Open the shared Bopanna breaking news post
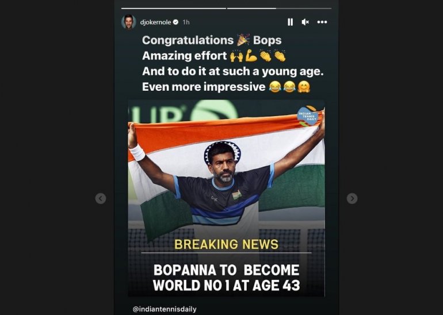 pos(226,198)
